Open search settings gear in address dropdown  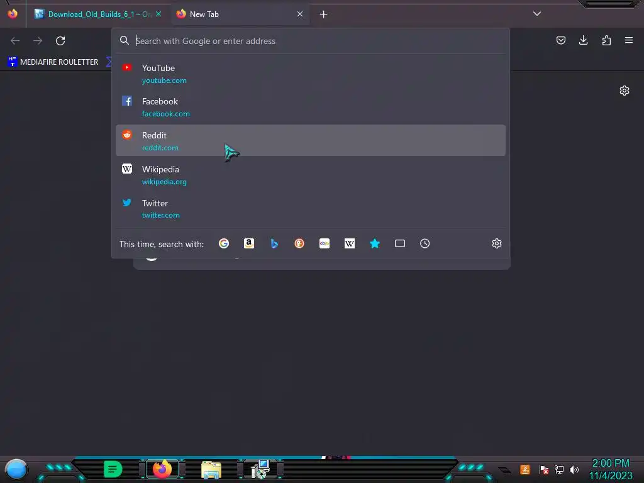tap(497, 243)
